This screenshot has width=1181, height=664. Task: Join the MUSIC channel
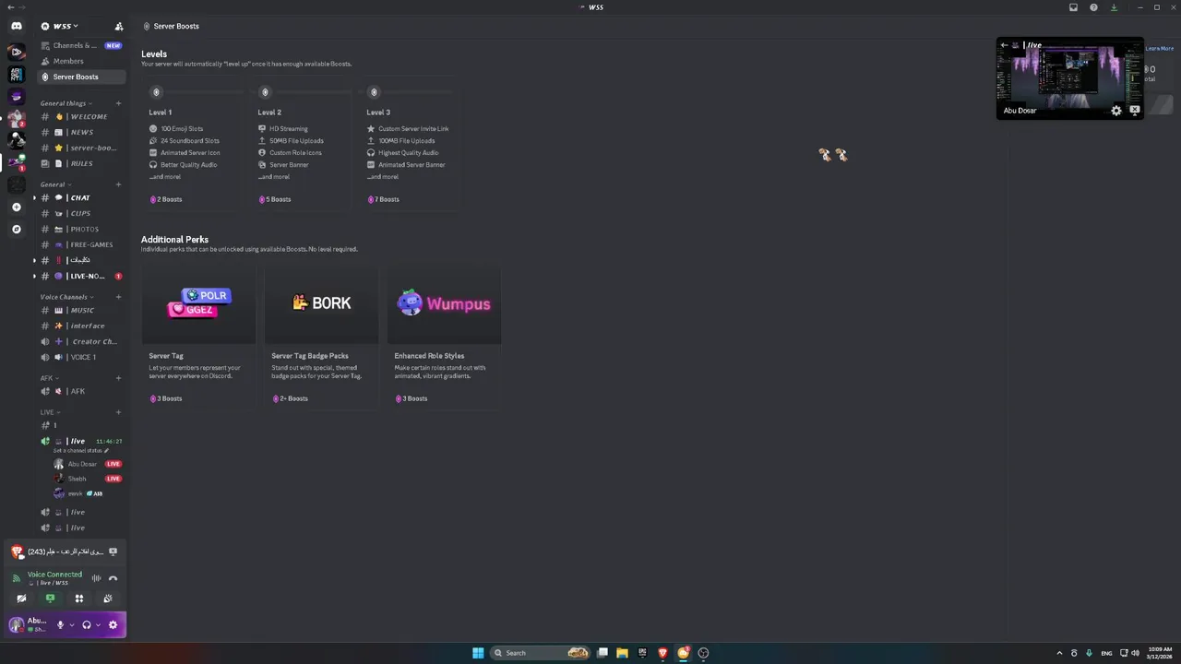[81, 311]
